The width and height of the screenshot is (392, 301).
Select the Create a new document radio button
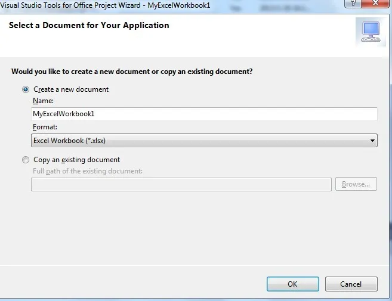[26, 89]
